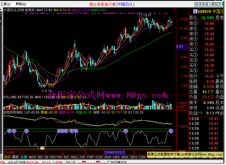The height and width of the screenshot is (165, 226).
Task: Click the VOLUME:497185.00 label
Action: (x=18, y=97)
